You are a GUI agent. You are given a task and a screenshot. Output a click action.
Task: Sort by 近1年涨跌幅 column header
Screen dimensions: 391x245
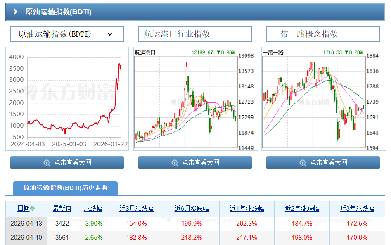click(x=247, y=208)
